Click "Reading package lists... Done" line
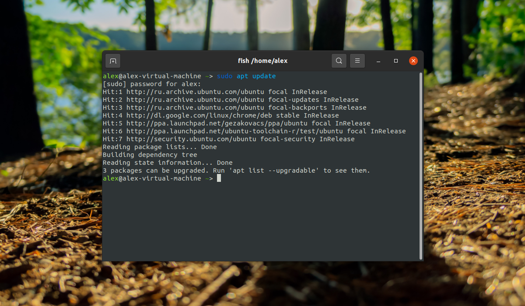Image resolution: width=525 pixels, height=306 pixels. point(160,147)
